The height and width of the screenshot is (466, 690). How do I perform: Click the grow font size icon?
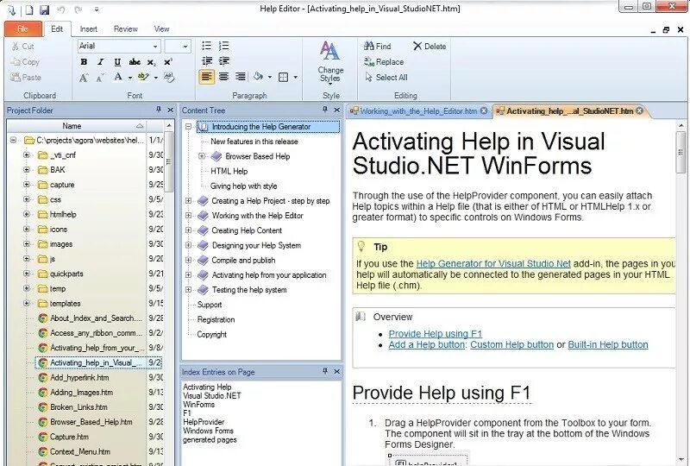click(x=84, y=78)
